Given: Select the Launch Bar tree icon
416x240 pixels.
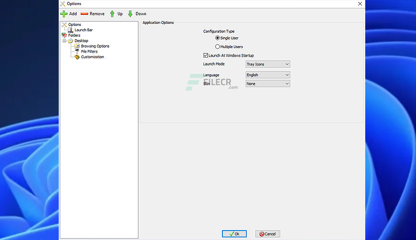Looking at the screenshot, I should [x=71, y=30].
